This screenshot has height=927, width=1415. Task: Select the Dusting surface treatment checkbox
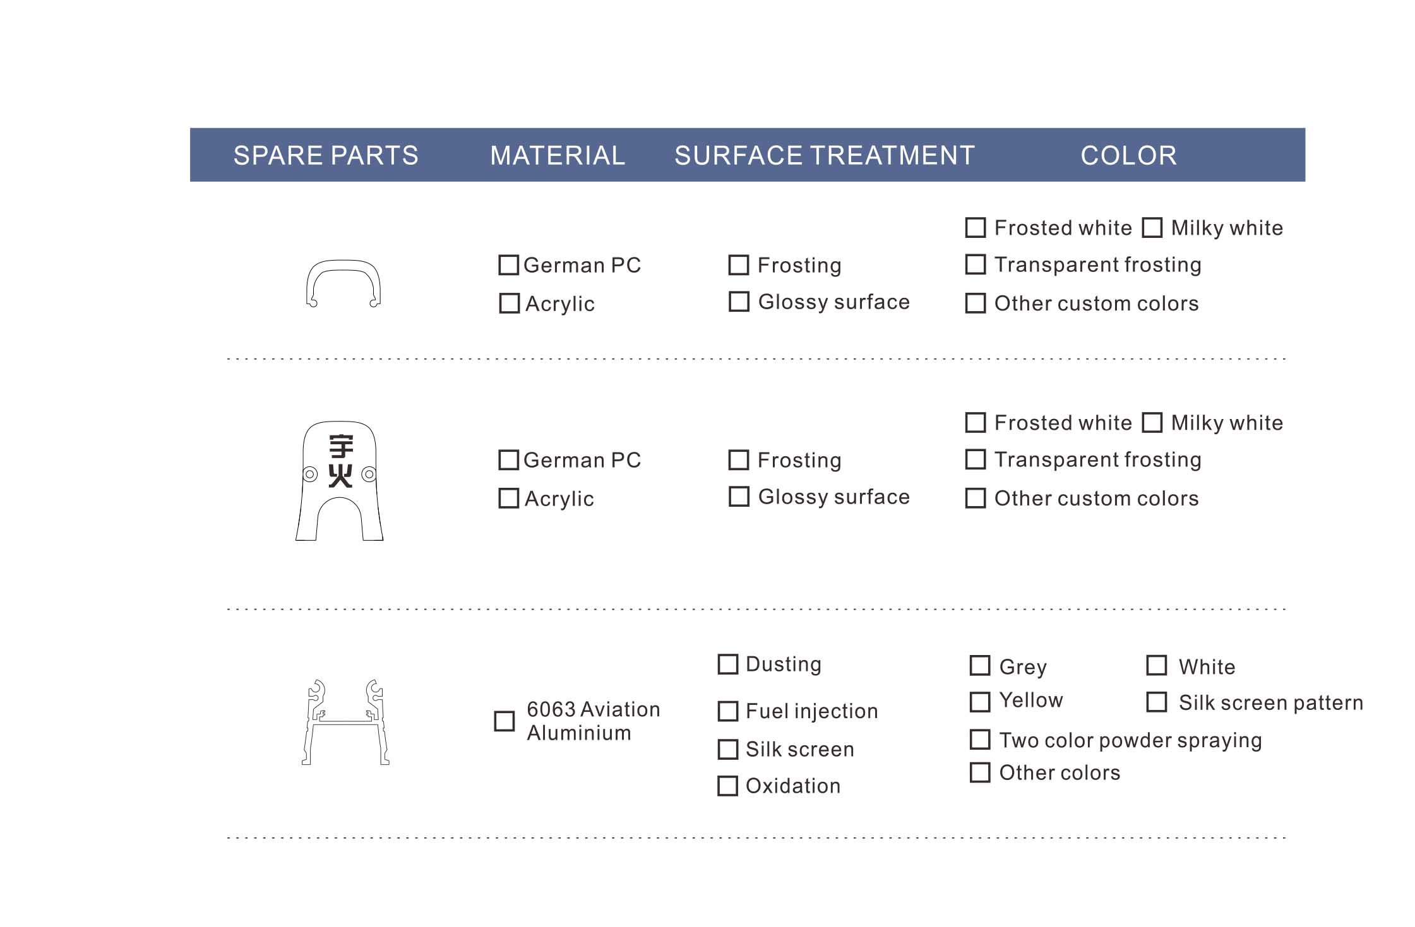pos(727,664)
